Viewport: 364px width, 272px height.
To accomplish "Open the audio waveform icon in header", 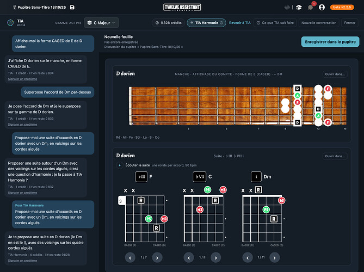I will [x=287, y=7].
